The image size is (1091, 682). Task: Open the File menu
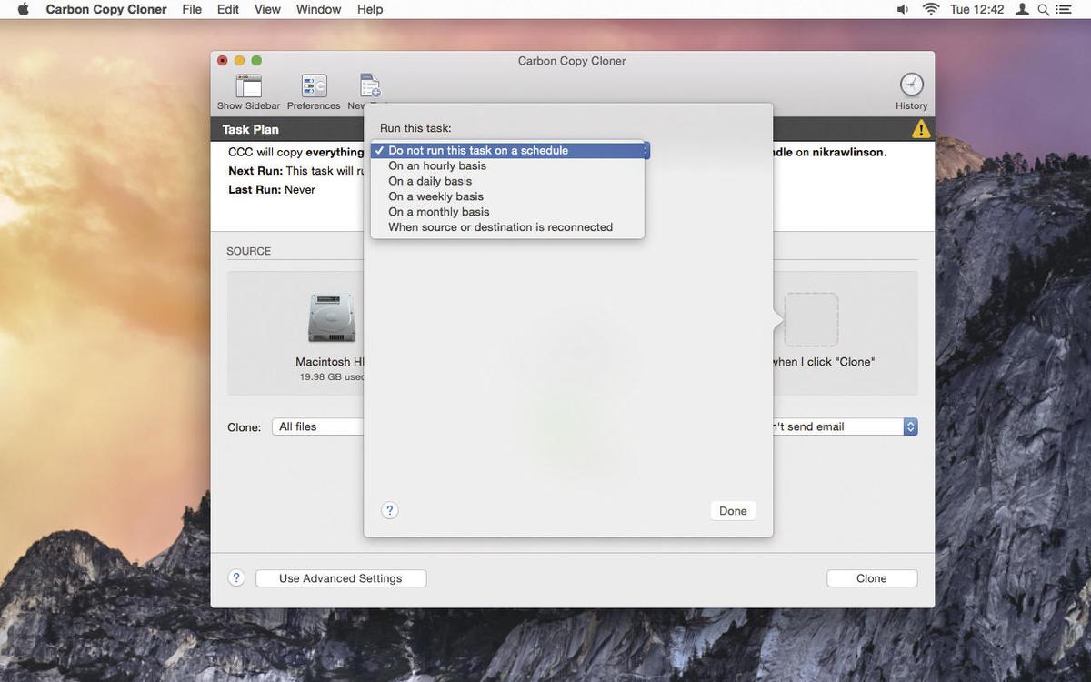click(192, 9)
